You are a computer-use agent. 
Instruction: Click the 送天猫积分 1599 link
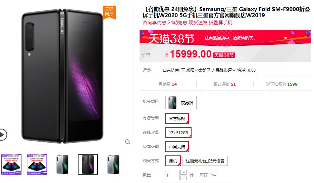281,84
